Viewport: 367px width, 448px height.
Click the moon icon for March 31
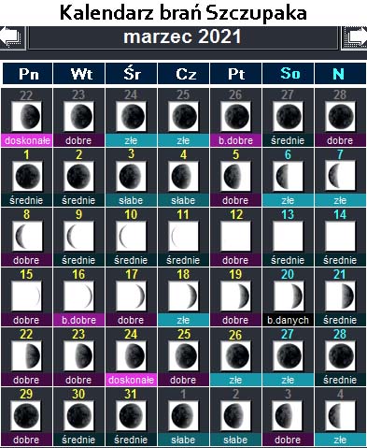click(x=131, y=415)
